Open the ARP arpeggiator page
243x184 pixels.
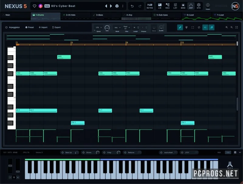191,6
